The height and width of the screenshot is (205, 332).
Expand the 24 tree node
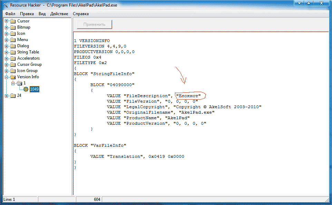pyautogui.click(x=6, y=95)
